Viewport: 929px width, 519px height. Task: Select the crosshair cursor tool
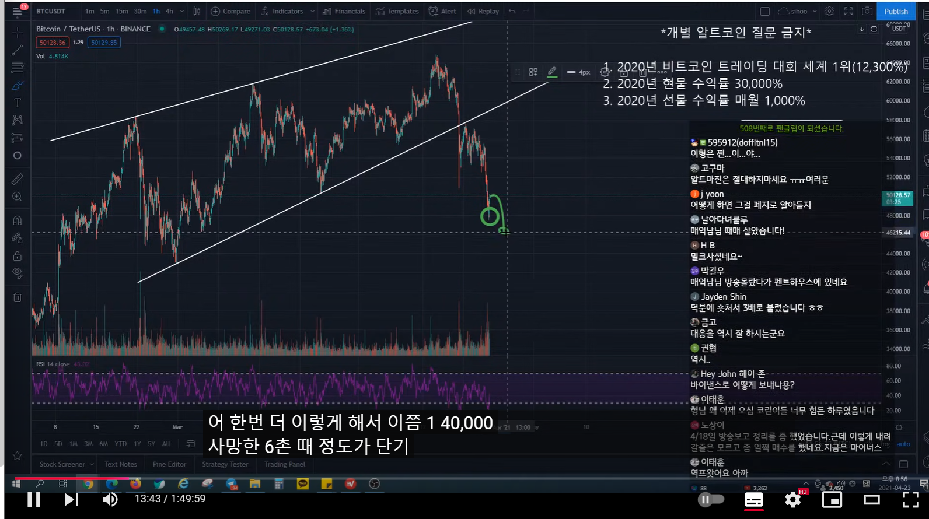tap(18, 33)
